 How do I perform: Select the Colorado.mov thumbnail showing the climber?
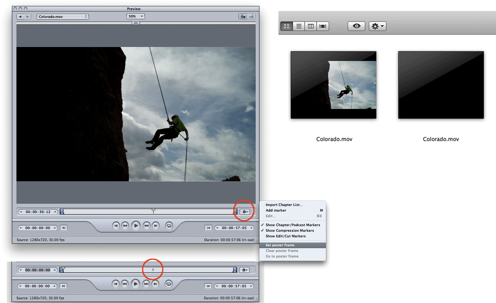[x=333, y=85]
